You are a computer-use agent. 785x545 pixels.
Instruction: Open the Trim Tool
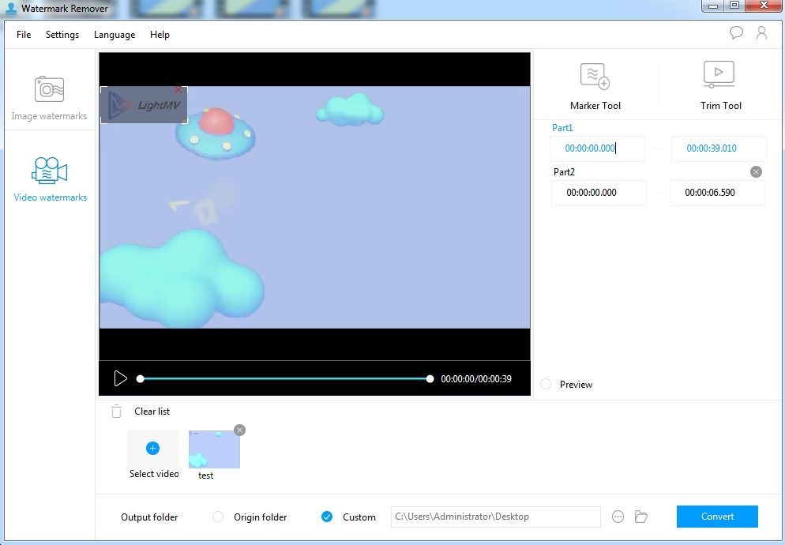click(x=719, y=76)
